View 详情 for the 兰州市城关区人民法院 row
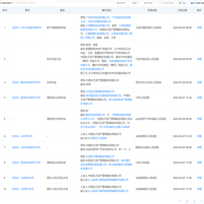 click(x=199, y=59)
